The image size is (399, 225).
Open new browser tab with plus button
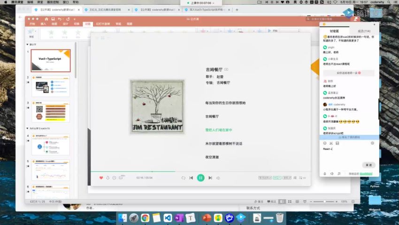point(237,10)
